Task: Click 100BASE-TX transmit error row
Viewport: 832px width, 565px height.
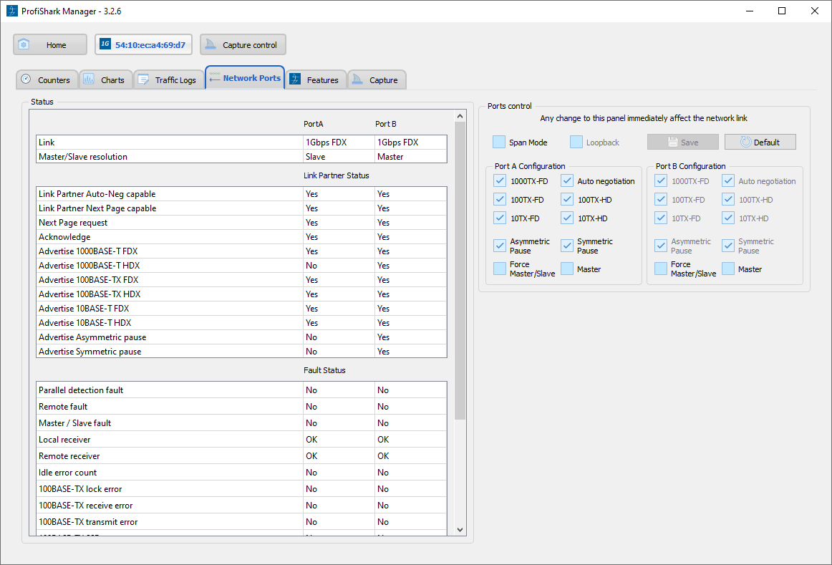Action: pyautogui.click(x=241, y=521)
